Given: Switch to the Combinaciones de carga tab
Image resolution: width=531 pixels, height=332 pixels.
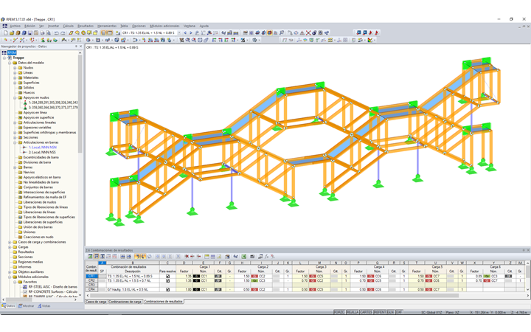Looking at the screenshot, I should point(125,302).
